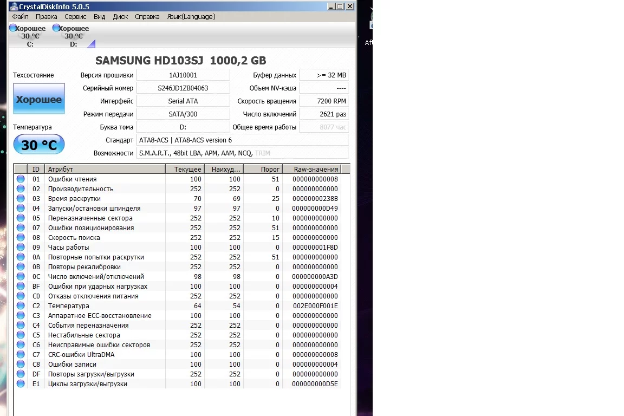This screenshot has height=416, width=624.
Task: Open the Справка menu
Action: point(147,17)
